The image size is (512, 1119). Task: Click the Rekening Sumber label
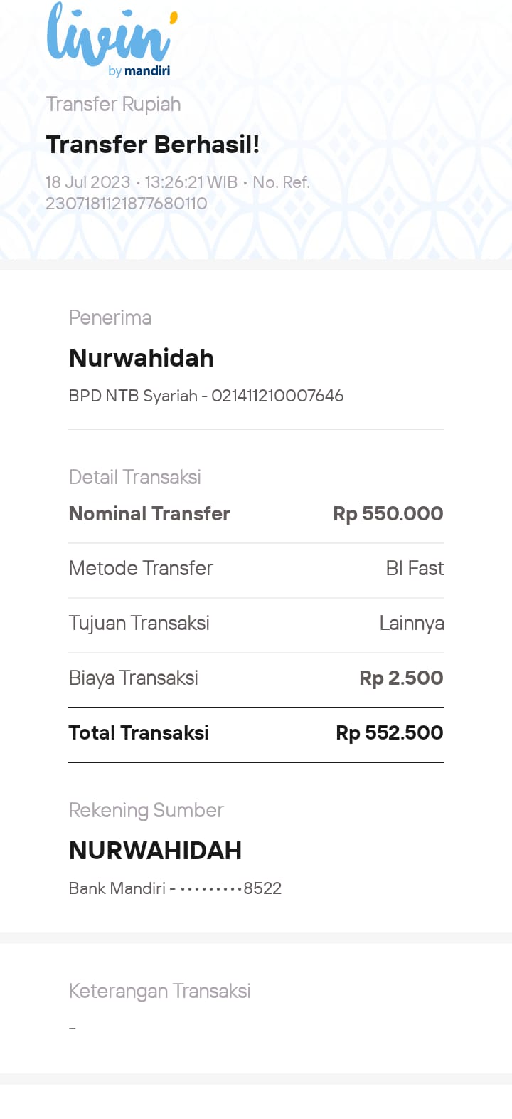coord(146,810)
